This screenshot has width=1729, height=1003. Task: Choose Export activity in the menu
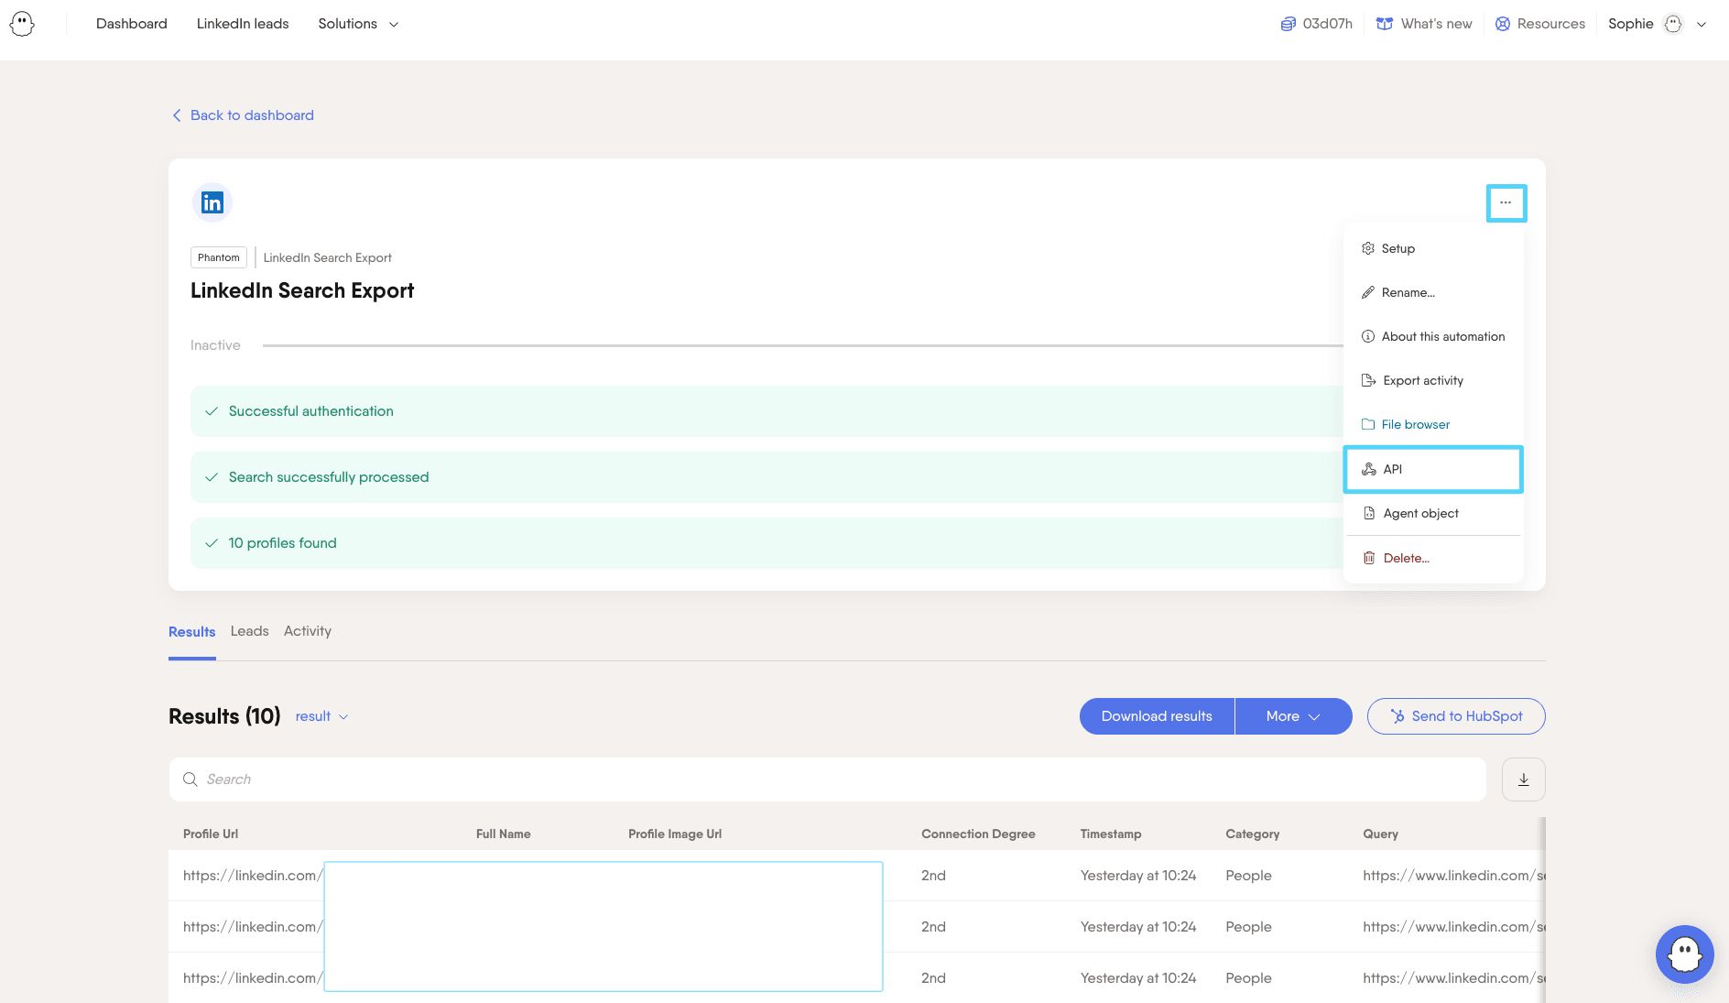pos(1433,380)
